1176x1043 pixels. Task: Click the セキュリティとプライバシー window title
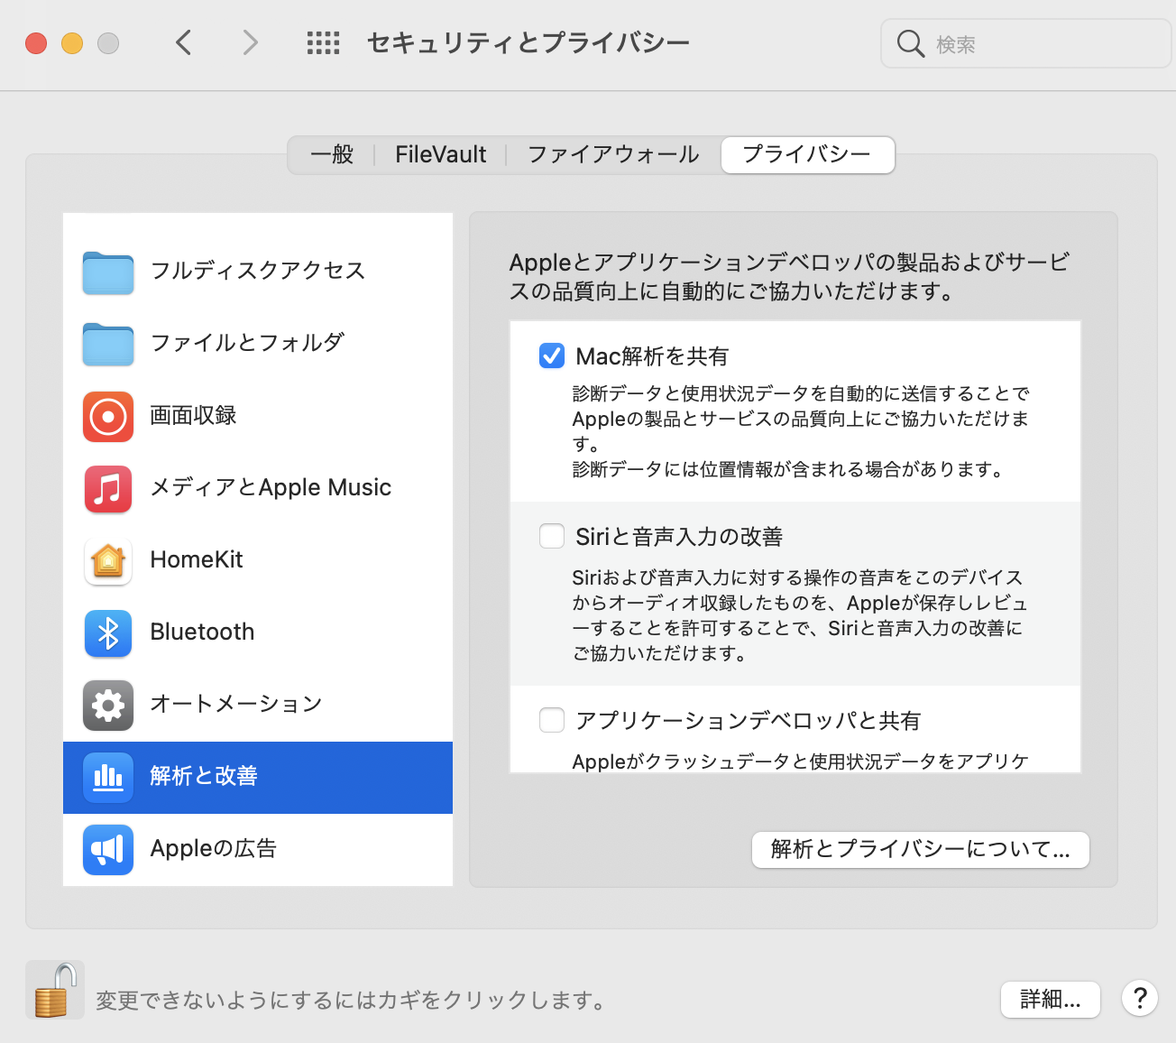528,42
